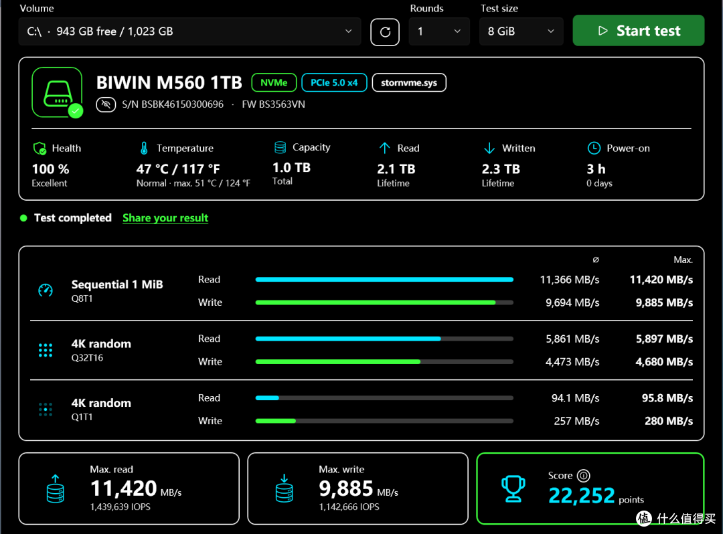Click the Sequential Write progress bar

(x=384, y=302)
